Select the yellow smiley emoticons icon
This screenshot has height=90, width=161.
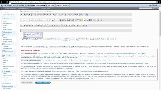[x=81, y=20]
